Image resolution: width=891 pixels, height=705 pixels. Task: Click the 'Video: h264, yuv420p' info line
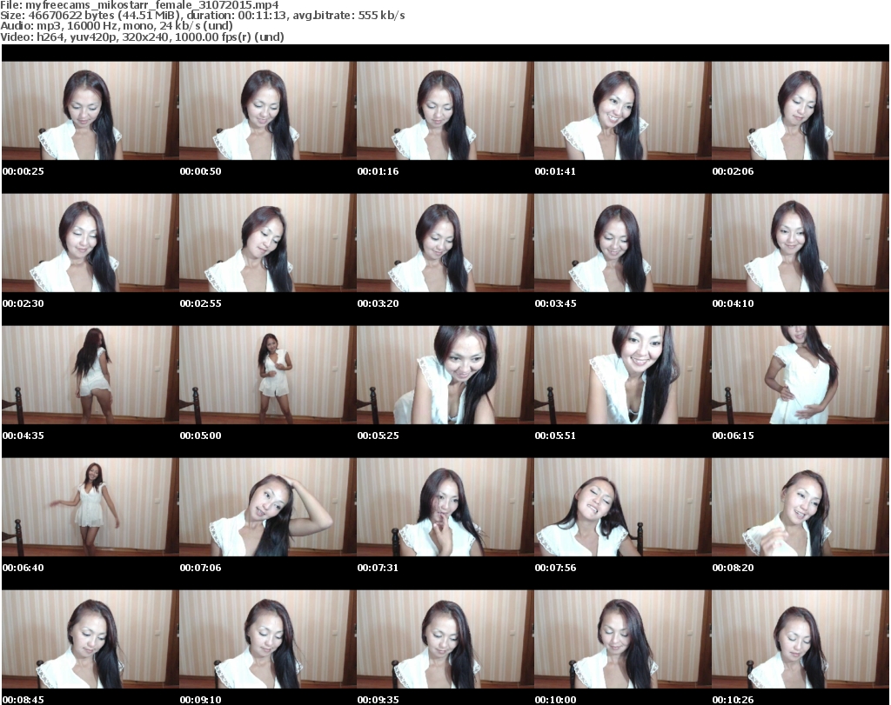click(x=142, y=37)
